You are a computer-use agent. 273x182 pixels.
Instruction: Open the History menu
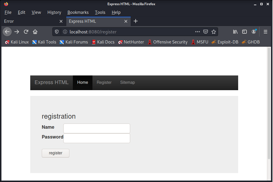point(54,12)
